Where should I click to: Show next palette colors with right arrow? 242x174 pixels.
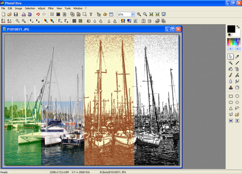click(x=238, y=49)
